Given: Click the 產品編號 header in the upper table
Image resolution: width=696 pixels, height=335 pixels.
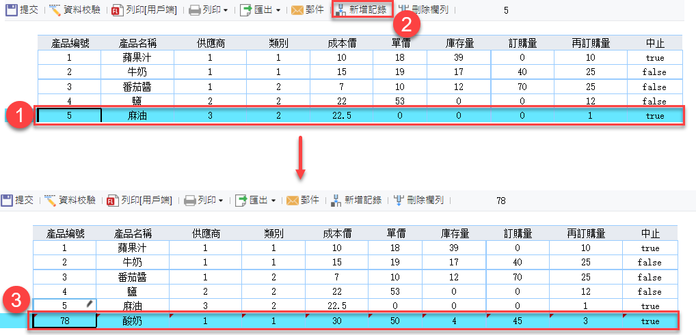Looking at the screenshot, I should [x=69, y=43].
